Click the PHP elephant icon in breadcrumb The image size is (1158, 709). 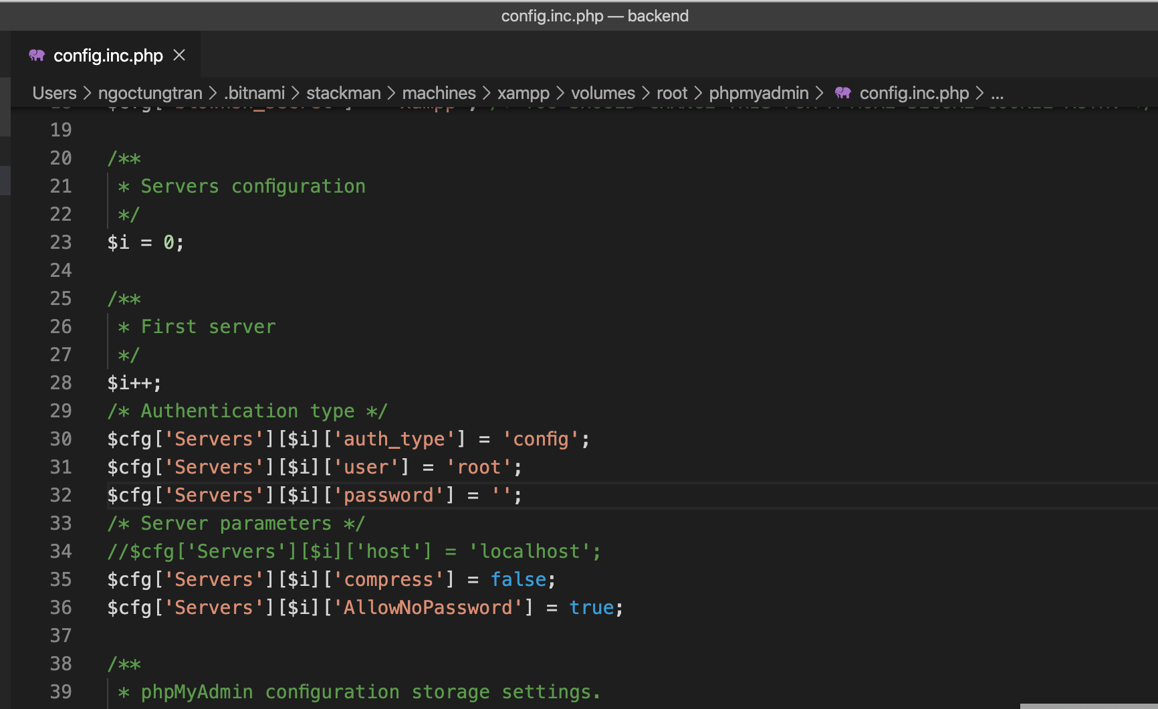843,93
